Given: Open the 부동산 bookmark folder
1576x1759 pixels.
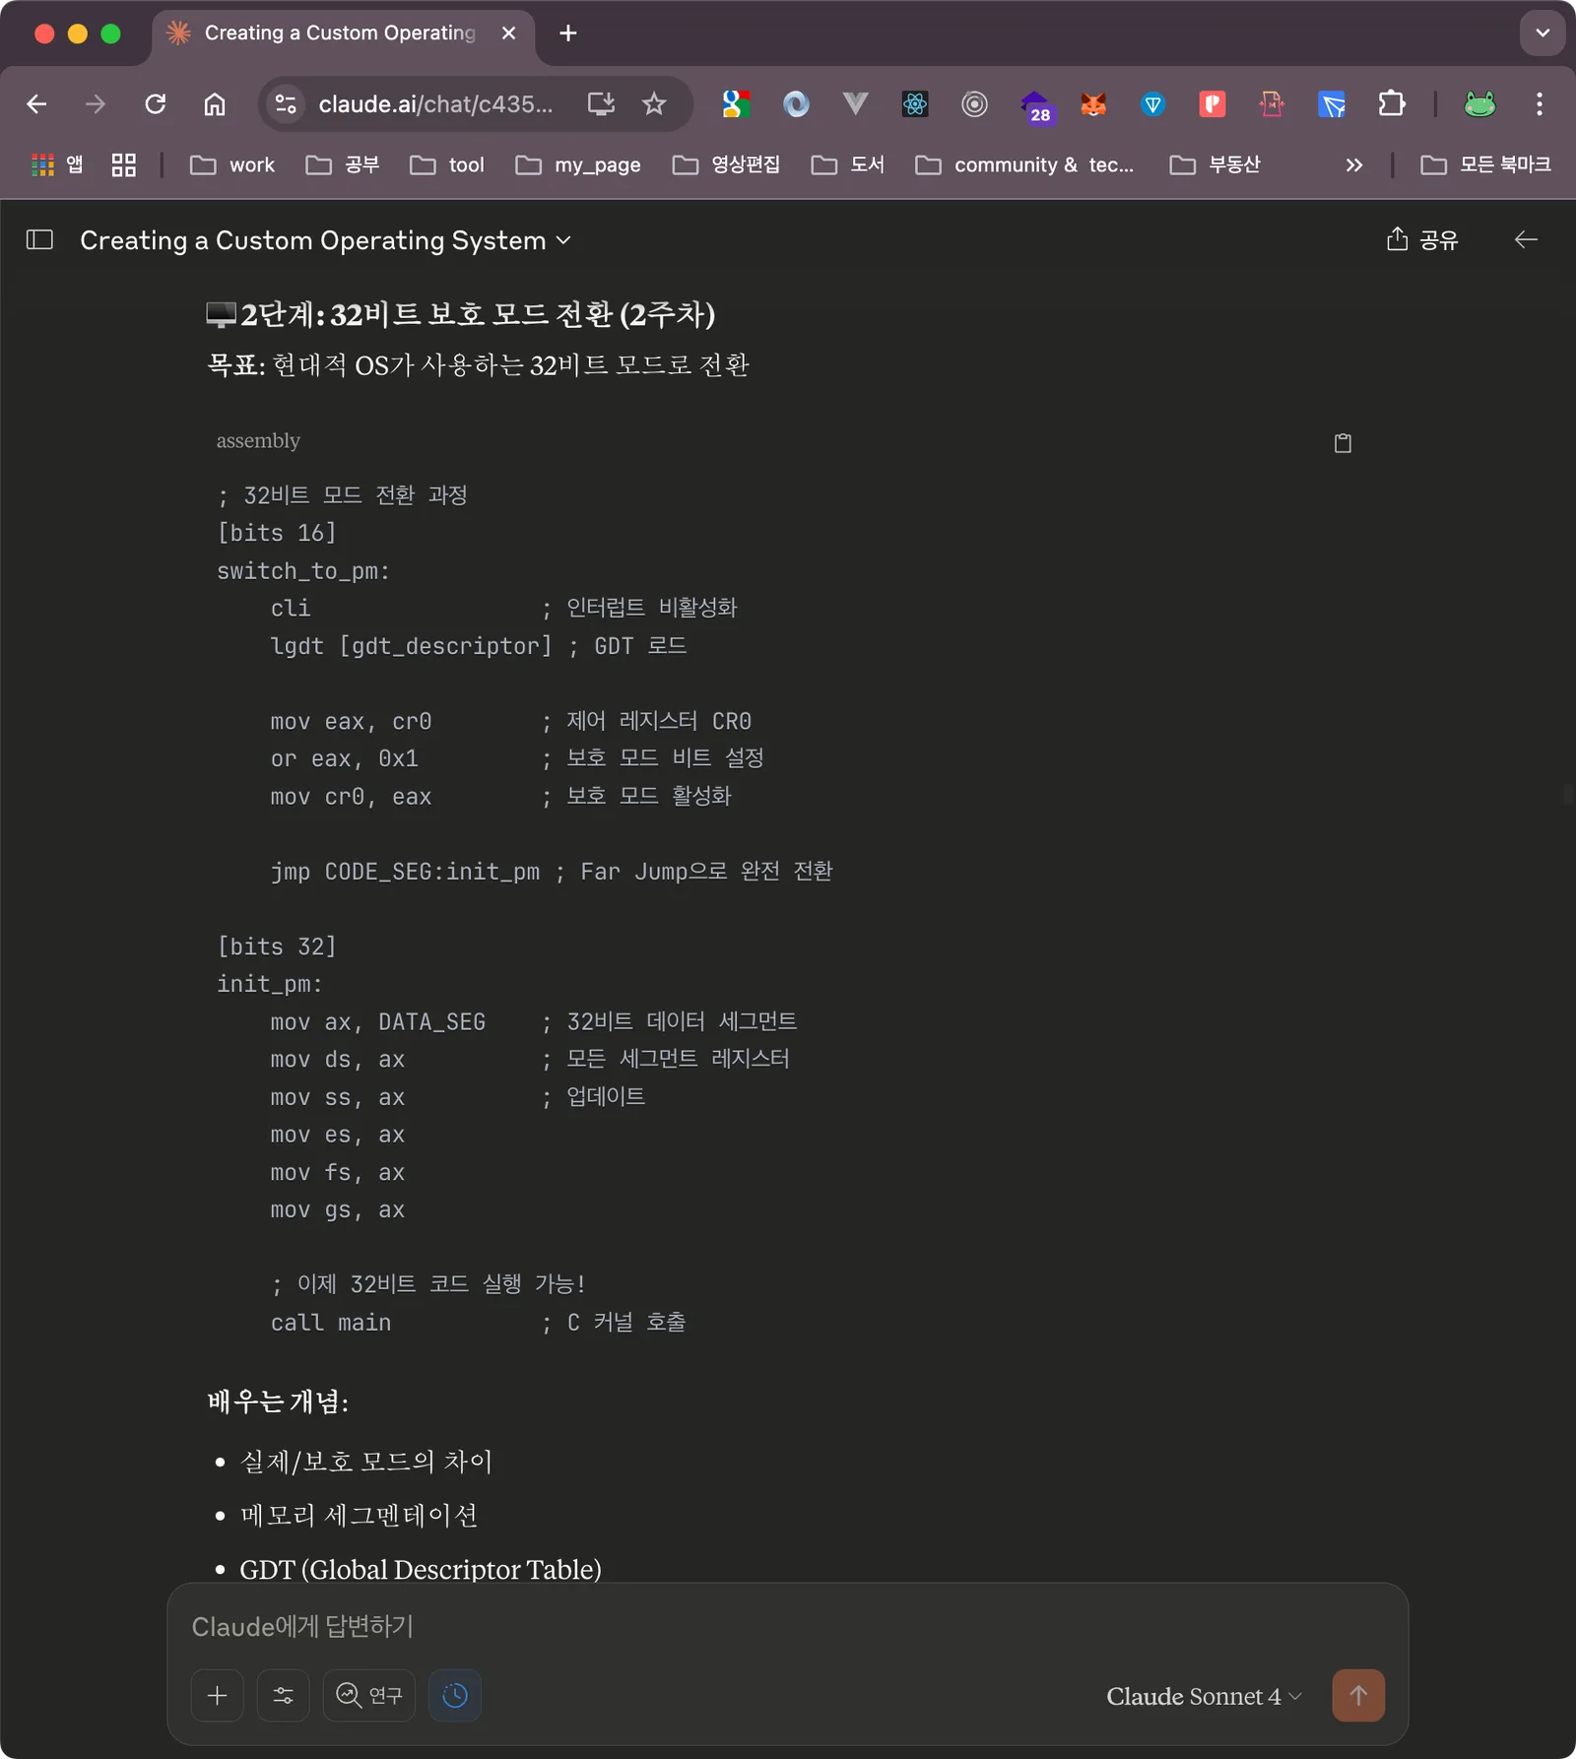Looking at the screenshot, I should (1215, 165).
